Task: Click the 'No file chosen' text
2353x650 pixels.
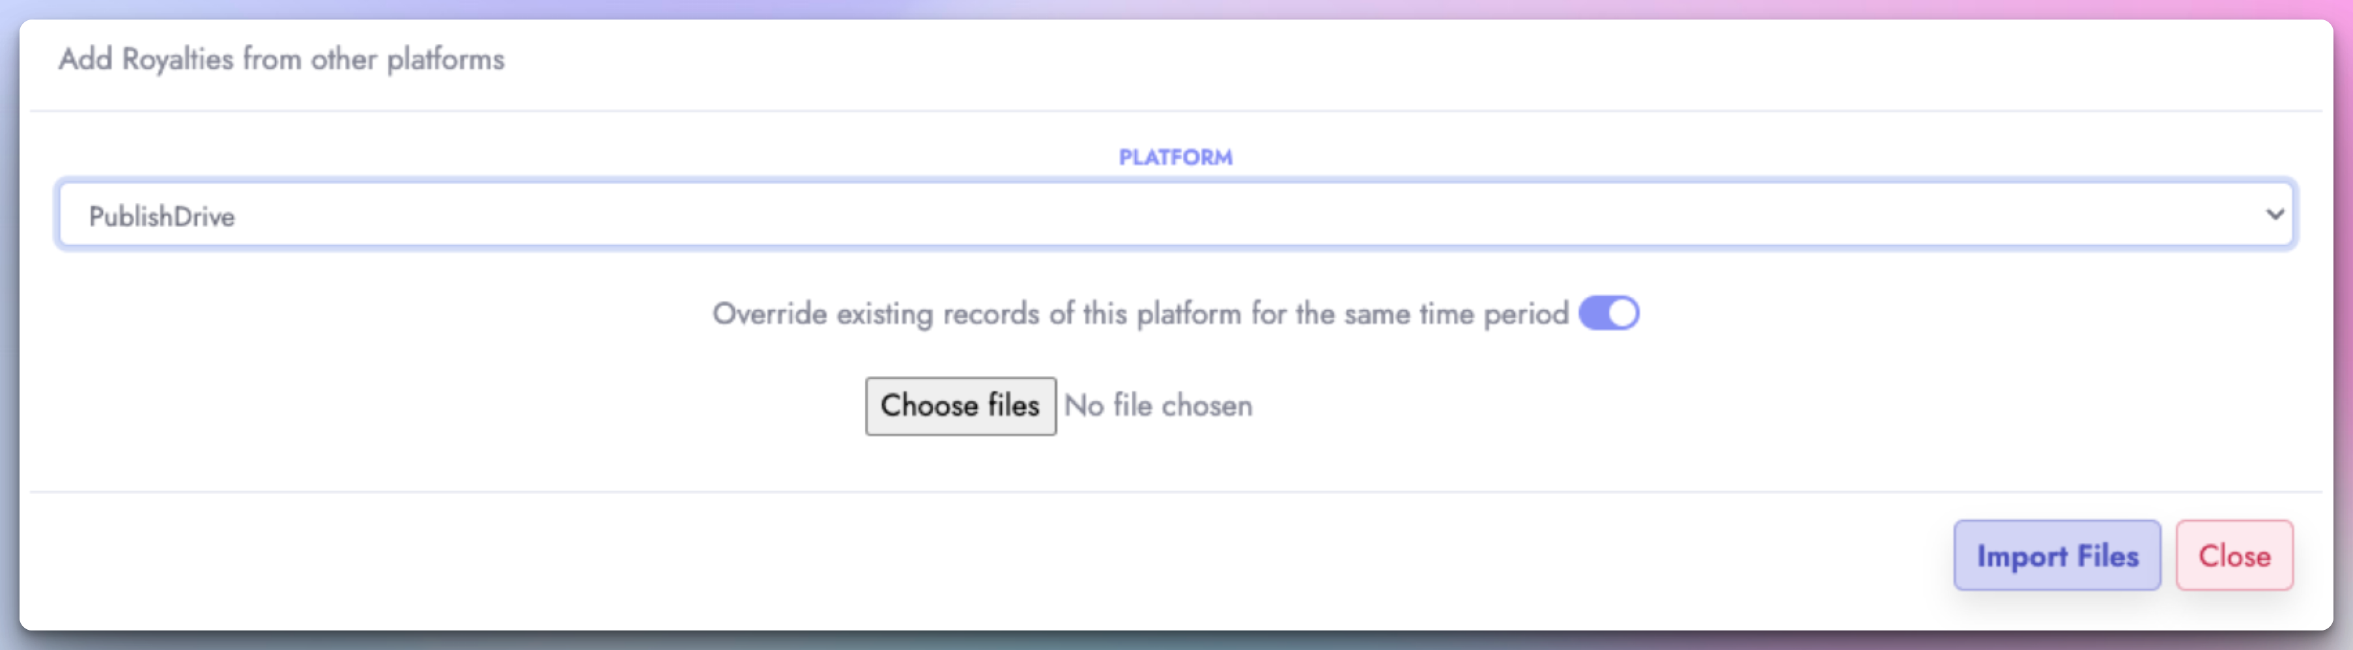Action: tap(1158, 405)
